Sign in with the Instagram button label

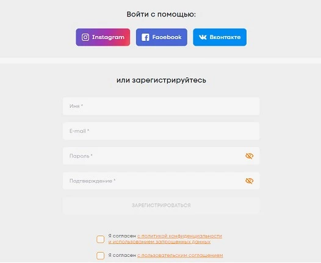(x=108, y=37)
